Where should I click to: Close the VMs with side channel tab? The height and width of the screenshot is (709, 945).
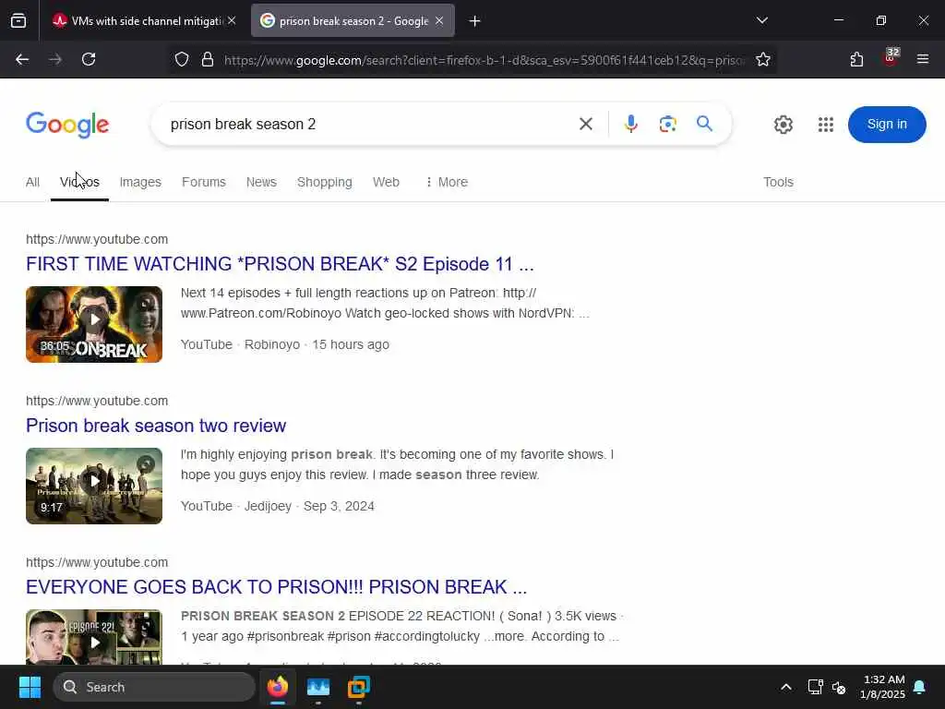pos(232,21)
